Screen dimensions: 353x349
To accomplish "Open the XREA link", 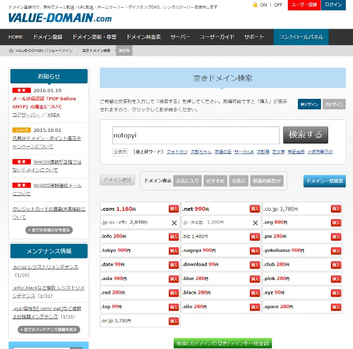I will tap(54, 115).
